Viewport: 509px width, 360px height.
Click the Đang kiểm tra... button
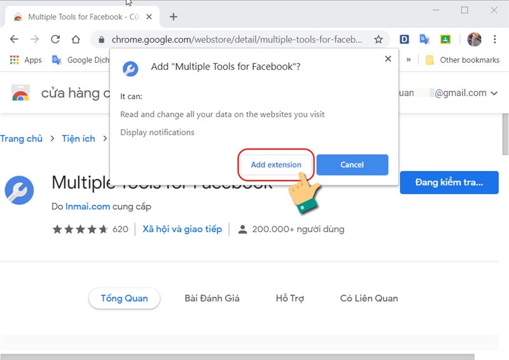point(449,183)
